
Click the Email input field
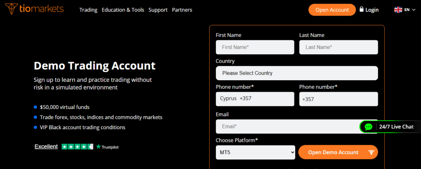[297, 127]
